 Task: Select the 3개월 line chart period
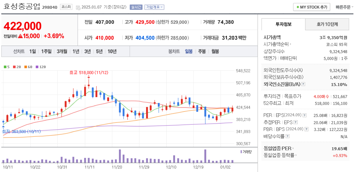(62, 51)
